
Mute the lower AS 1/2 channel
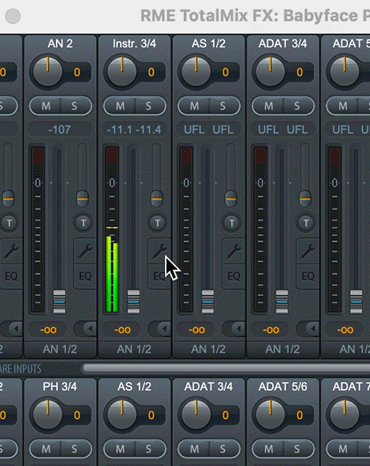[x=120, y=449]
